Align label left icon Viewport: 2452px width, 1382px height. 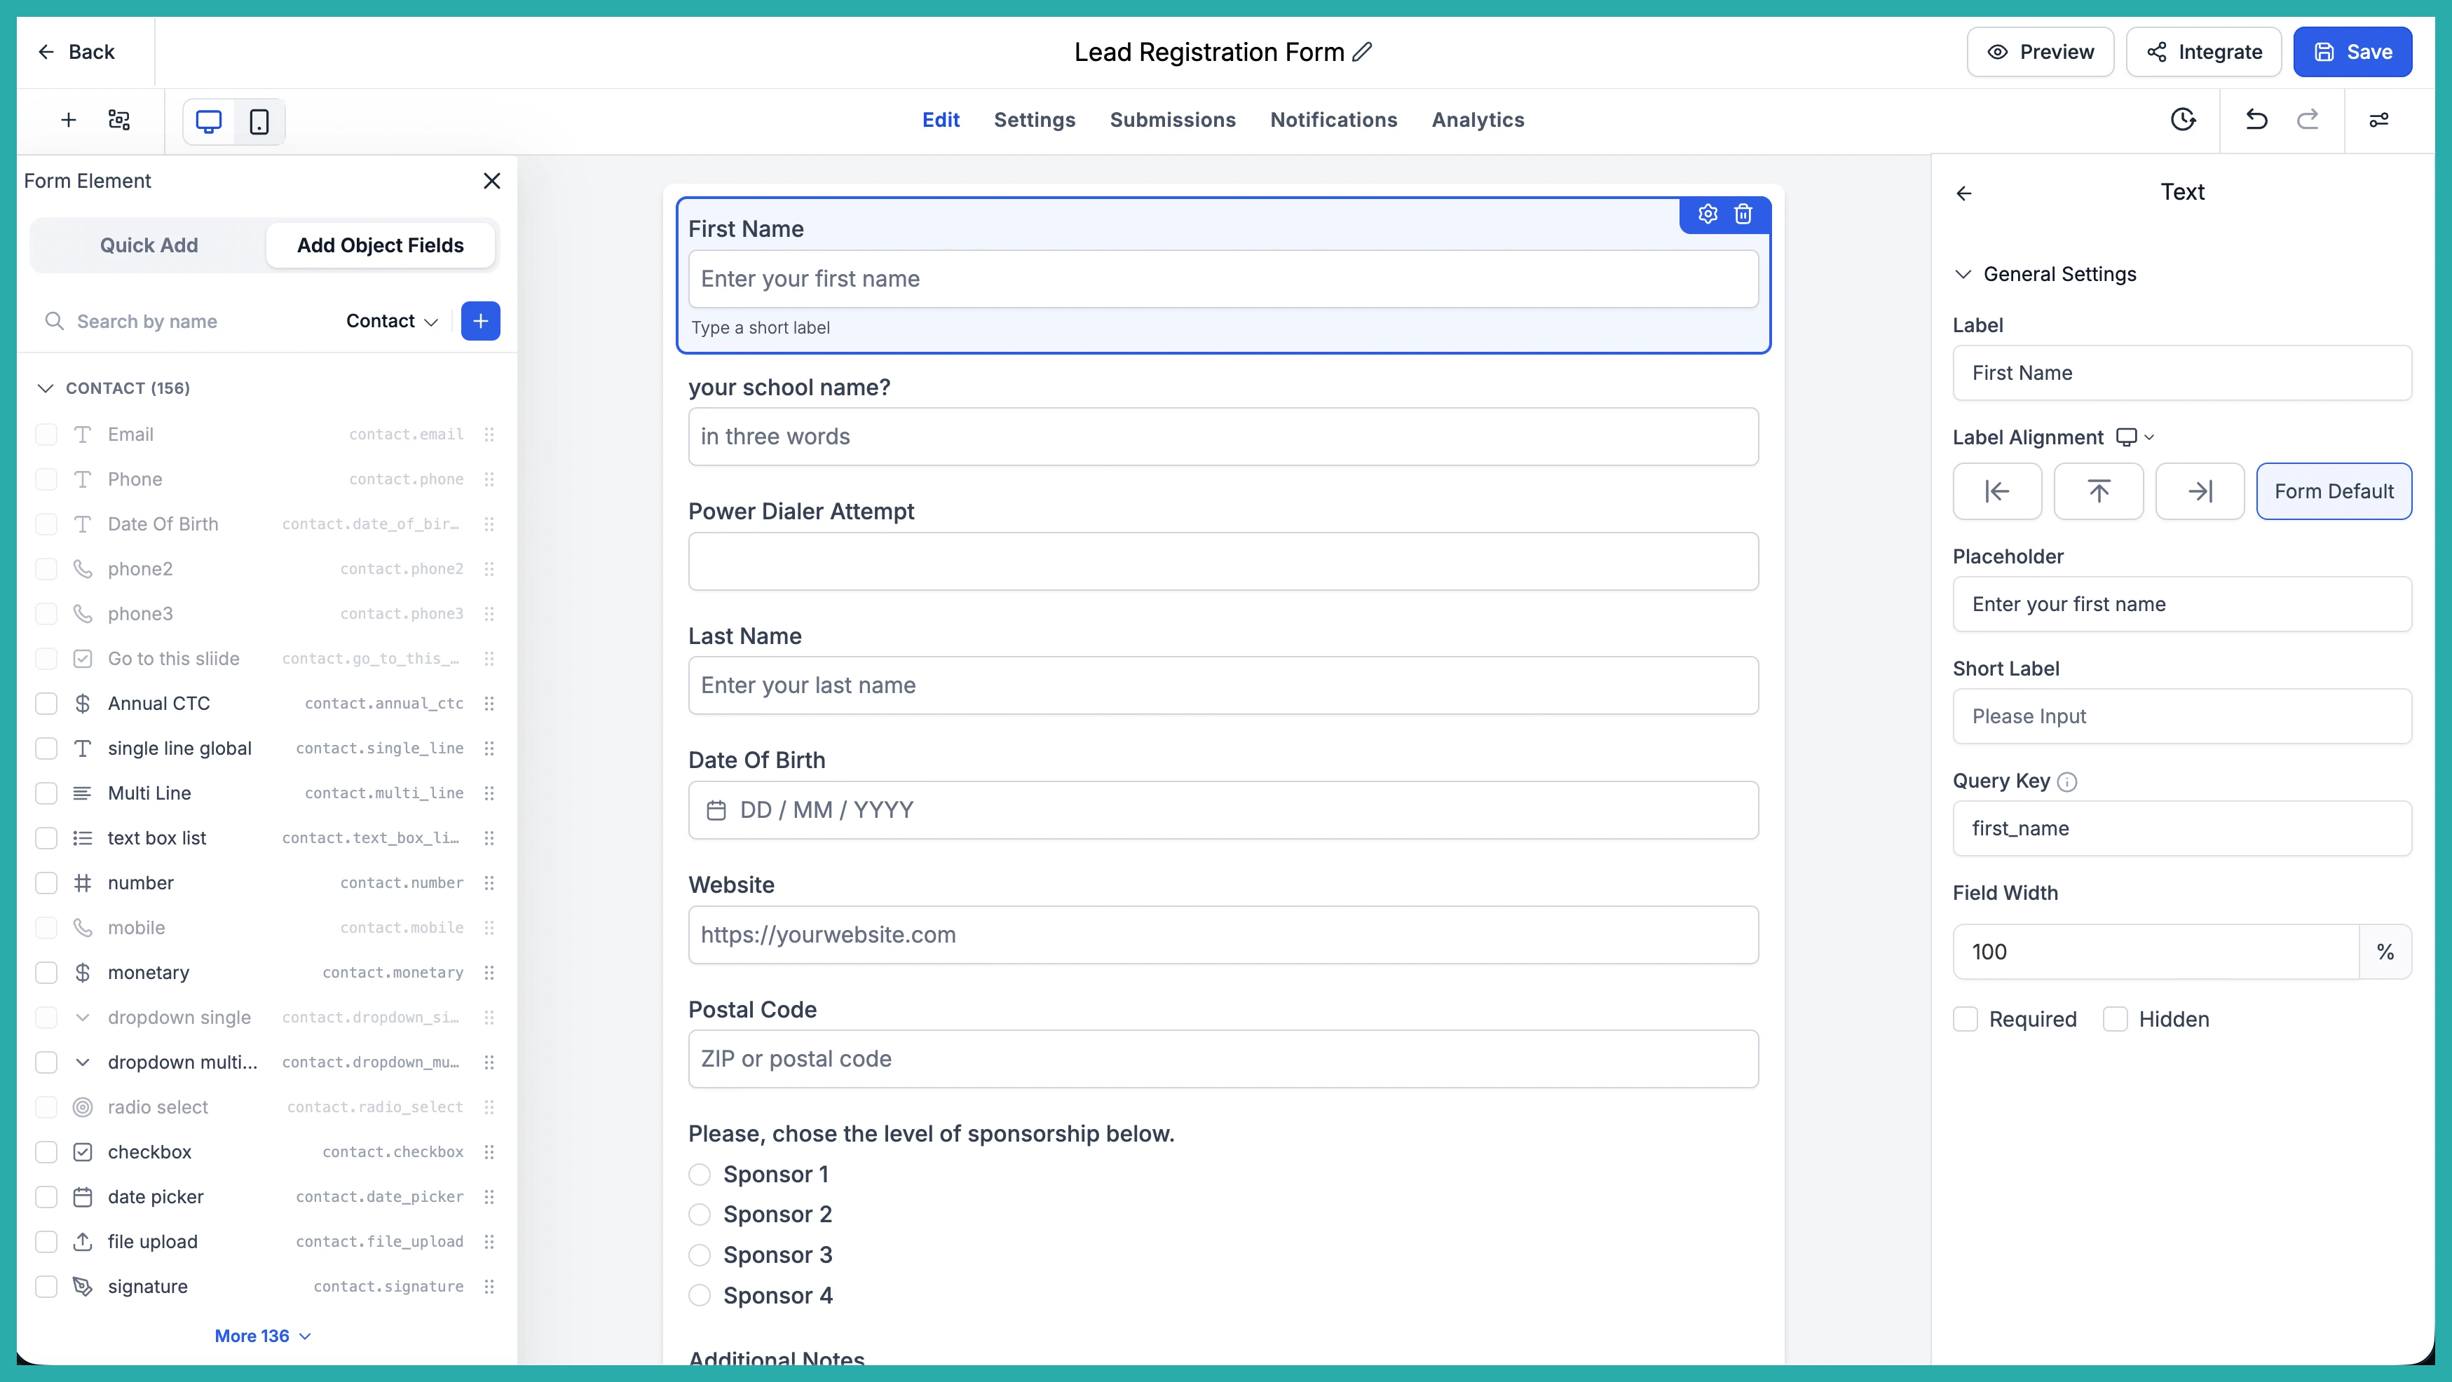point(1997,491)
